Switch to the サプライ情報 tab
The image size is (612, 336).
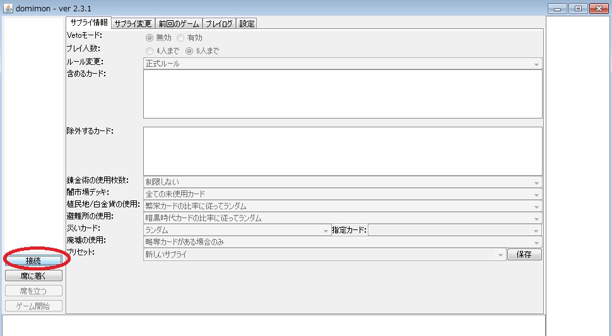(88, 23)
